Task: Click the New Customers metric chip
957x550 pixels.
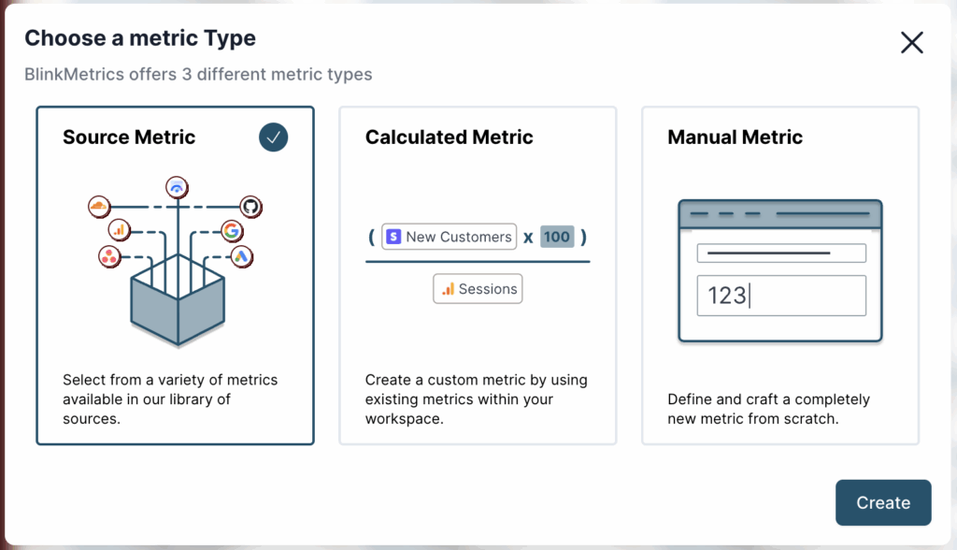Action: pos(449,237)
